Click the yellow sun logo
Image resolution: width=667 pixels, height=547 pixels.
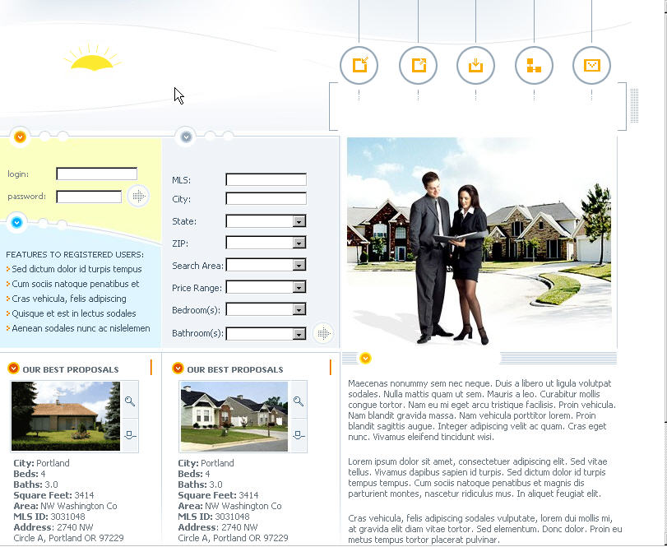click(x=92, y=57)
